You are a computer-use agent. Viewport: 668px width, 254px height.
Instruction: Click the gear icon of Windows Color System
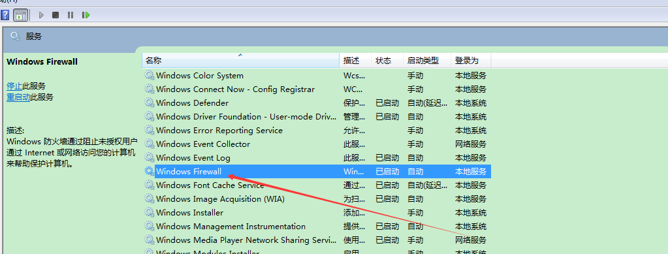149,76
